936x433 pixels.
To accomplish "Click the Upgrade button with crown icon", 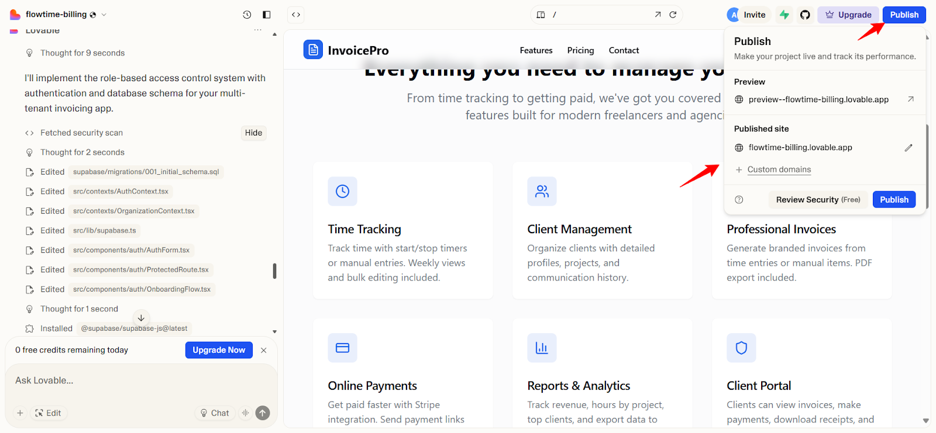I will (848, 15).
